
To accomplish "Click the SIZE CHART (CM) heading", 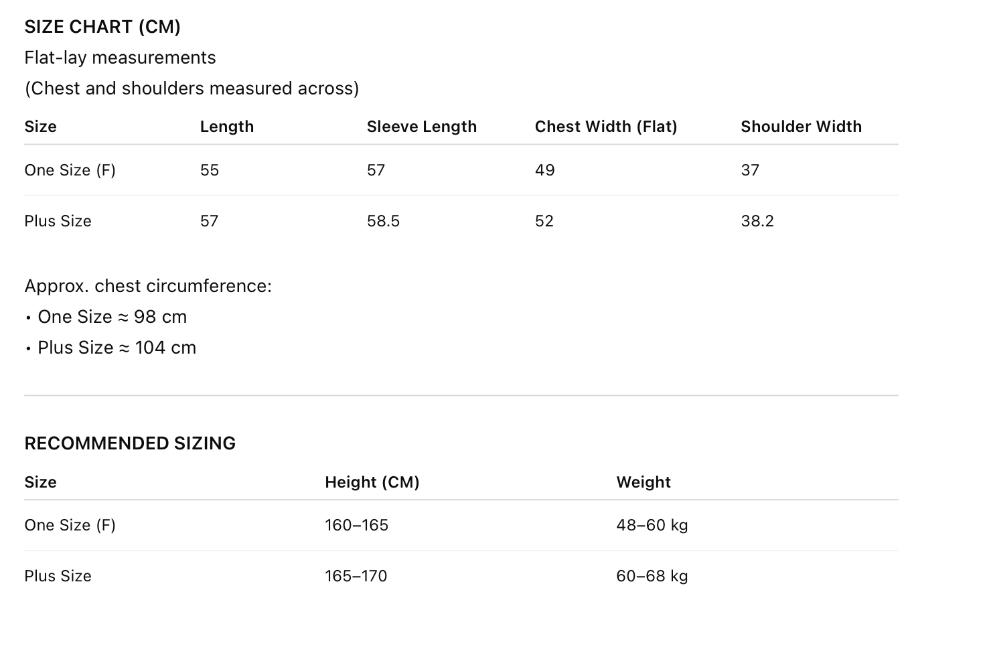I will tap(102, 27).
